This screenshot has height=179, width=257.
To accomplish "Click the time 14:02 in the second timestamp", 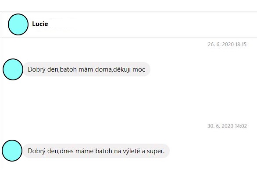I will 241,126.
